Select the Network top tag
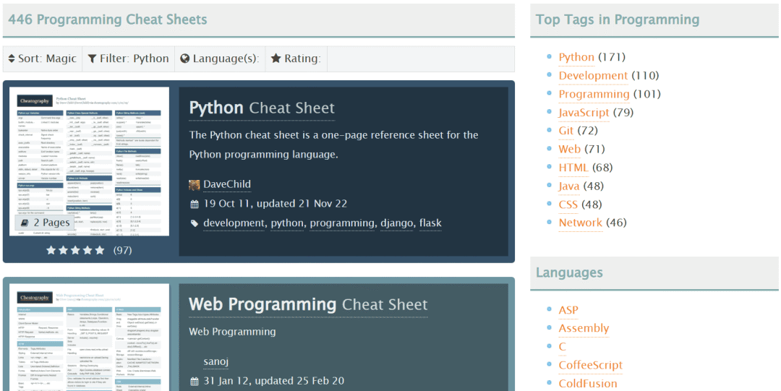The height and width of the screenshot is (391, 781). 580,223
